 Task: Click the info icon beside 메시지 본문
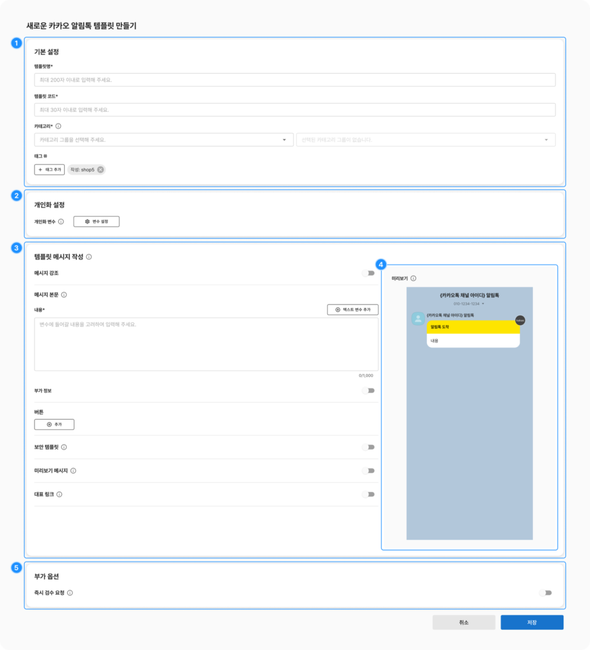click(x=64, y=295)
